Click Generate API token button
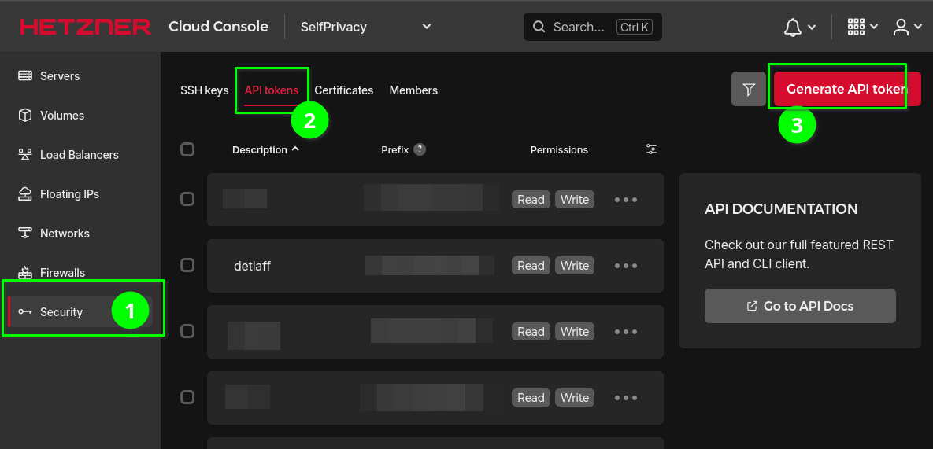 [847, 89]
